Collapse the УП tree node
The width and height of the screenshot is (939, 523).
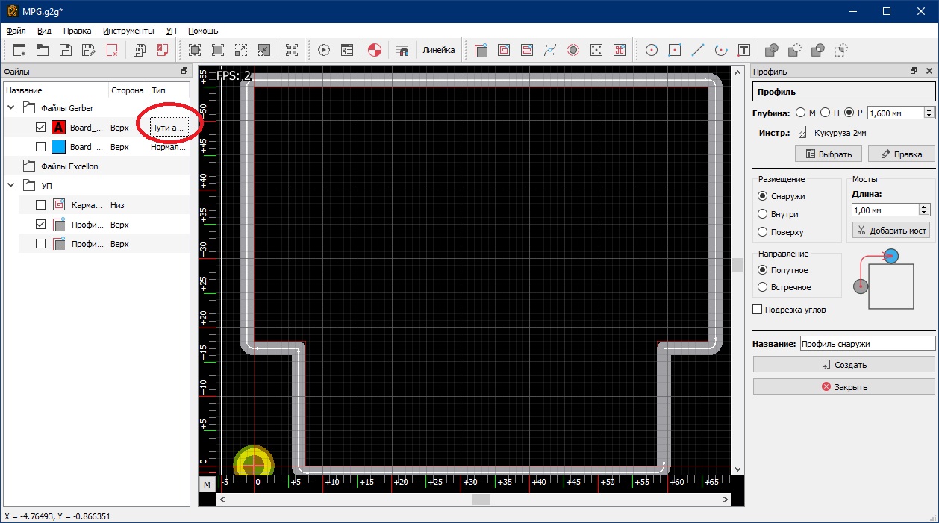[11, 185]
